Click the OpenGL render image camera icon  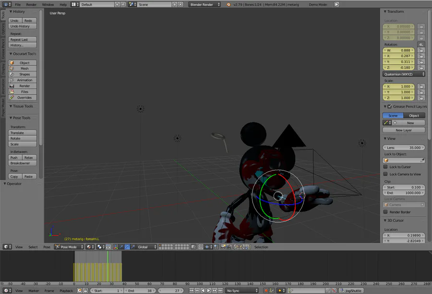click(x=223, y=247)
